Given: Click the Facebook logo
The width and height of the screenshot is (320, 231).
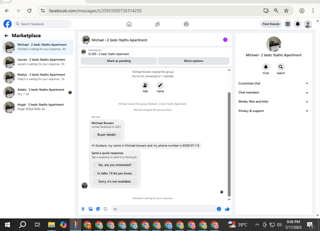Looking at the screenshot, I should tap(8, 24).
